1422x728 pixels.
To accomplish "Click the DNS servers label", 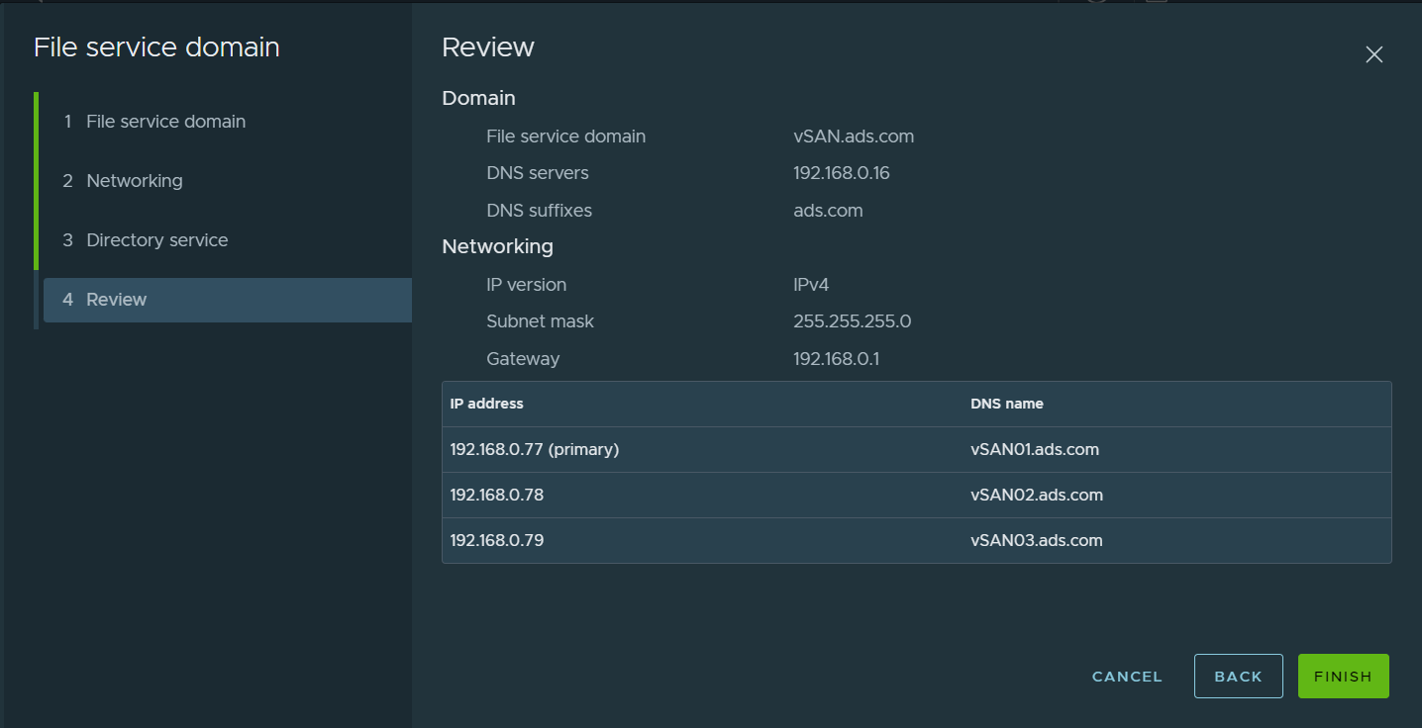I will pos(538,173).
